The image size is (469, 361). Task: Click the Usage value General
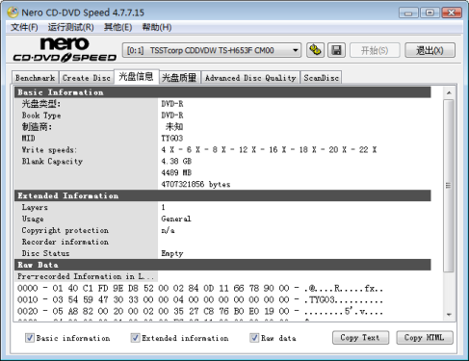(x=176, y=219)
